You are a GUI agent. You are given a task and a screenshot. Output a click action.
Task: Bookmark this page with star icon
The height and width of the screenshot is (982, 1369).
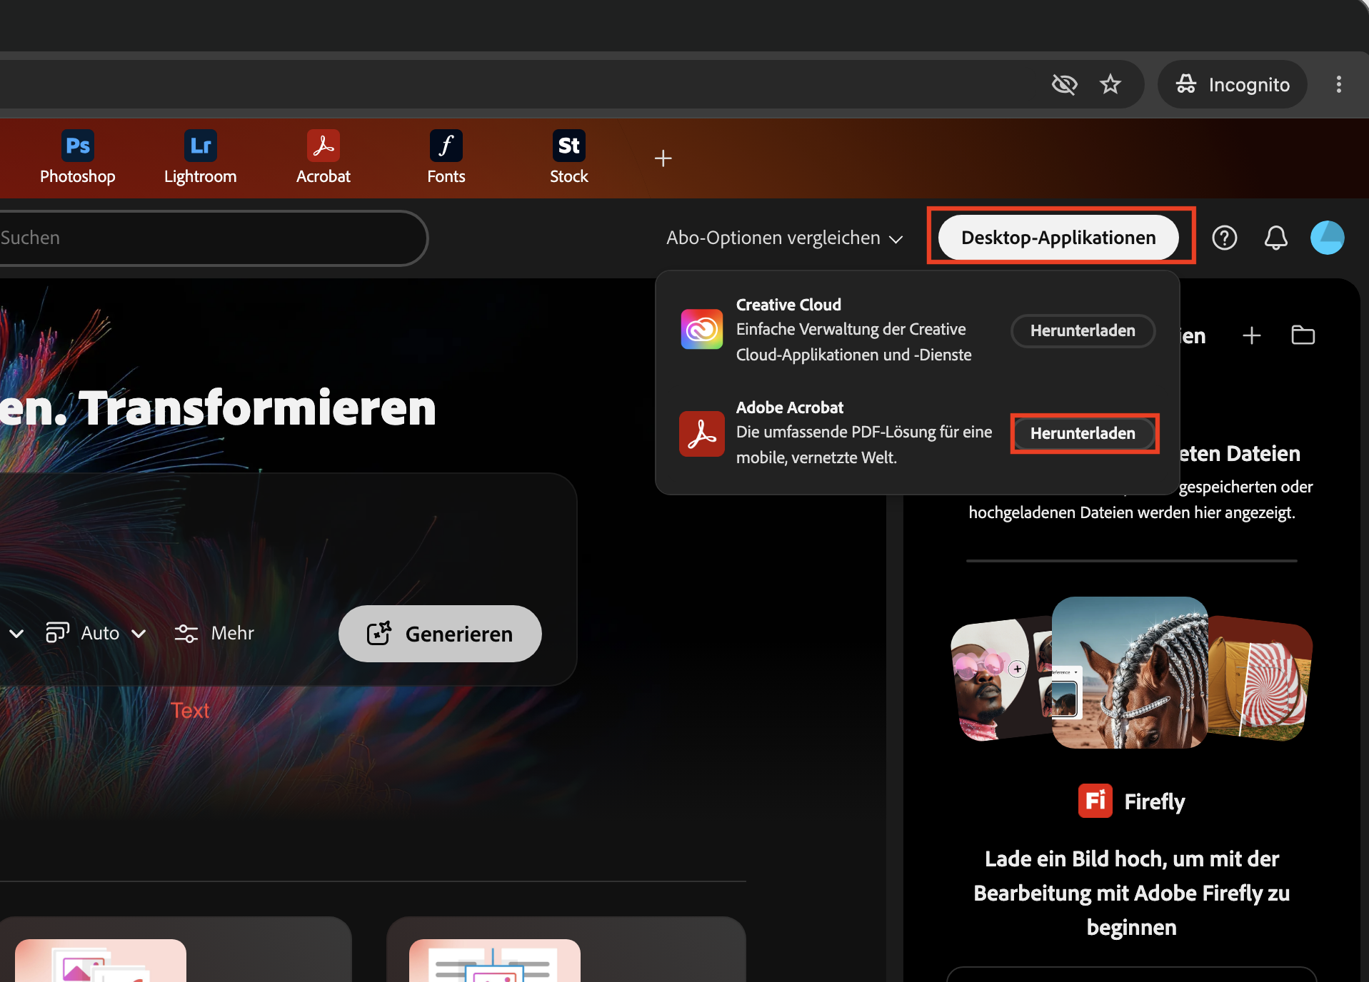(x=1110, y=84)
